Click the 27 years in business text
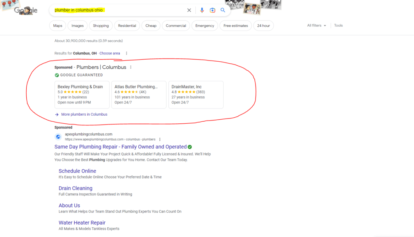Viewport: 414px width, 237px height. click(188, 97)
